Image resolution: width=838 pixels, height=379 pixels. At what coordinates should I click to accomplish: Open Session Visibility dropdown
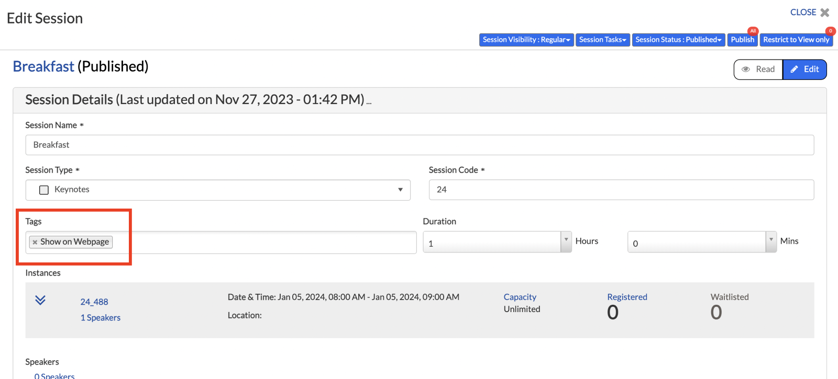pyautogui.click(x=526, y=40)
